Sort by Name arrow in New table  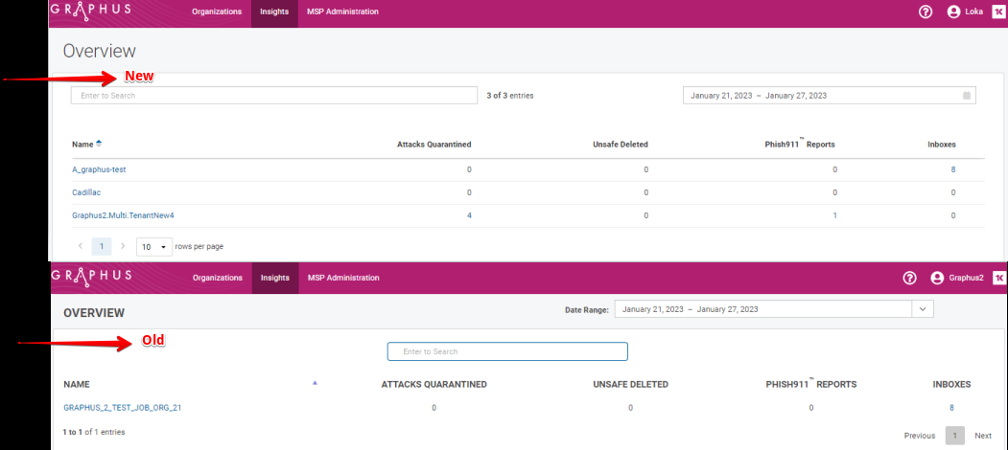(99, 144)
